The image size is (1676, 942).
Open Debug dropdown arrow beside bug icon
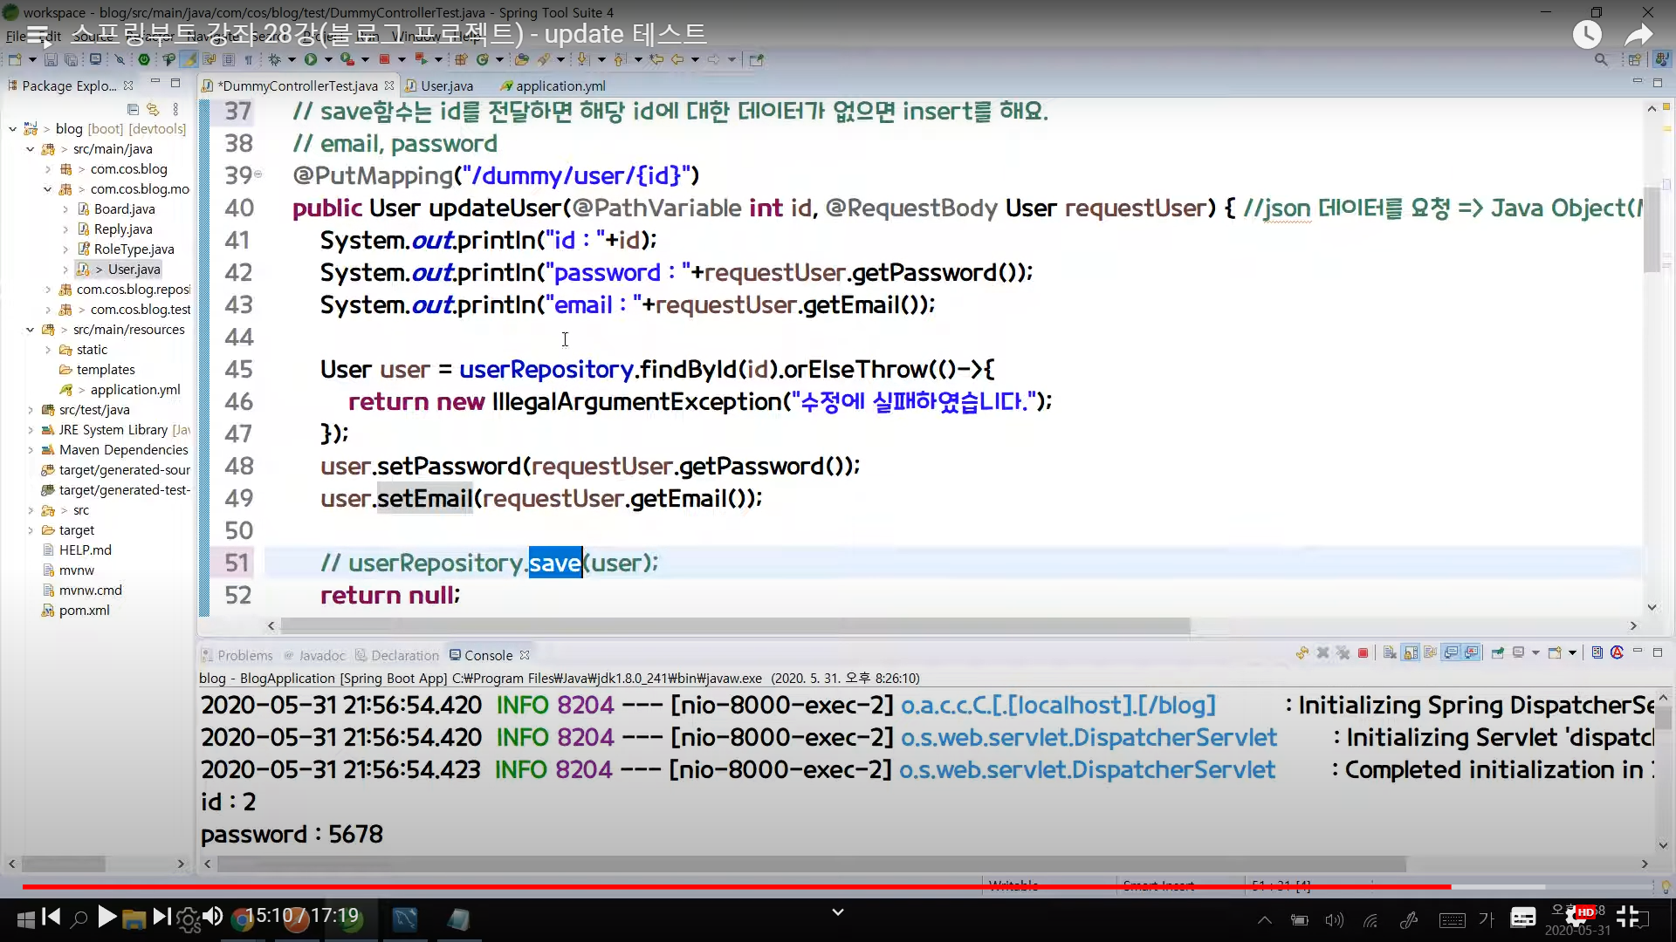pyautogui.click(x=292, y=60)
